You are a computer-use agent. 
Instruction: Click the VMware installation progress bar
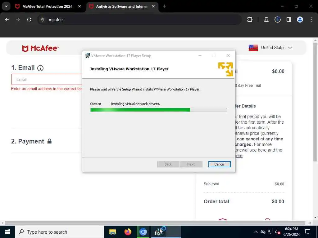tap(158, 110)
